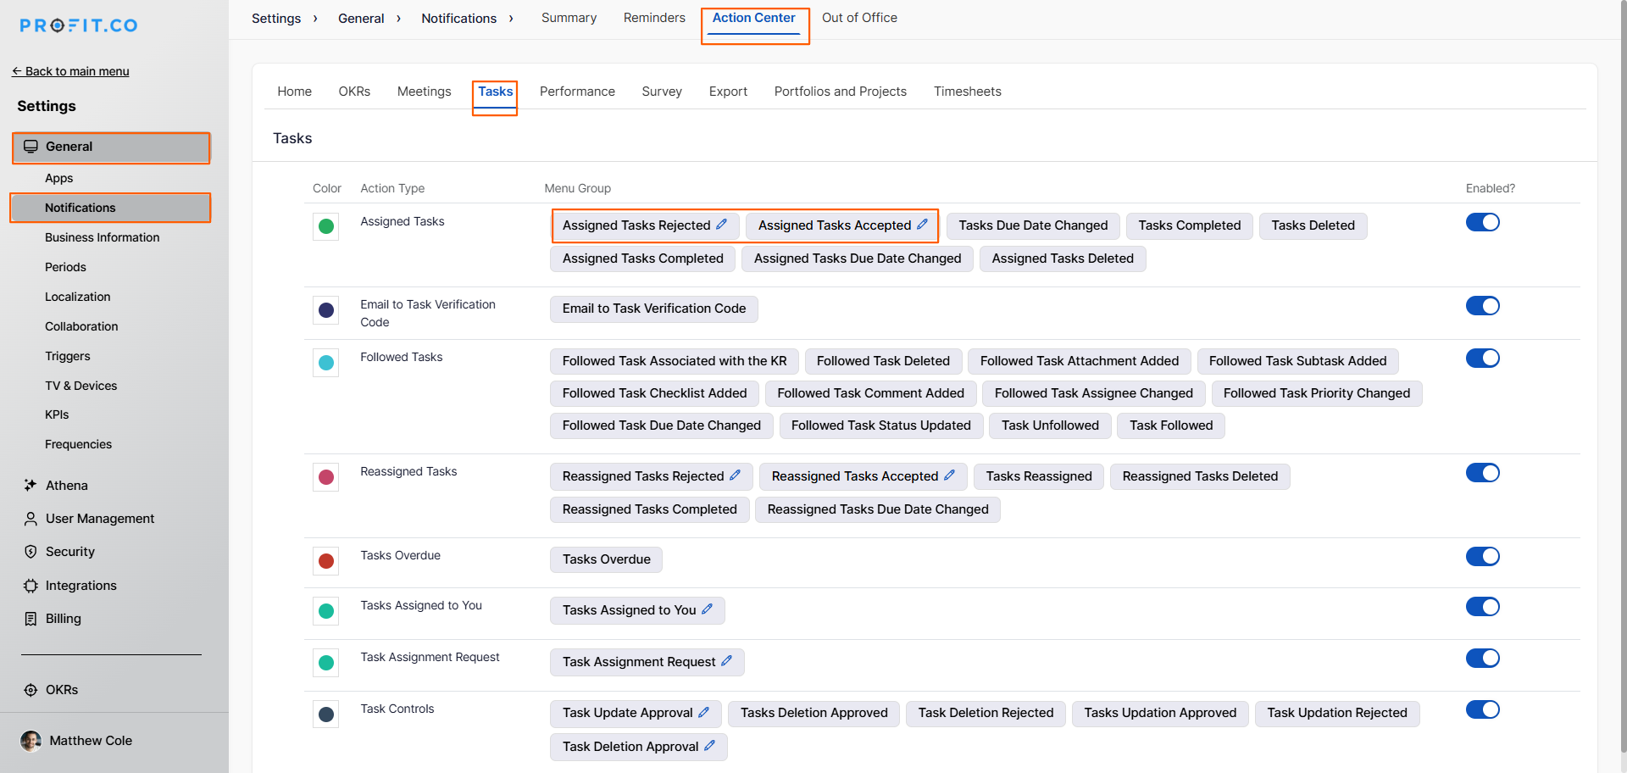The height and width of the screenshot is (773, 1627).
Task: Open the Out of Office tab
Action: (858, 18)
